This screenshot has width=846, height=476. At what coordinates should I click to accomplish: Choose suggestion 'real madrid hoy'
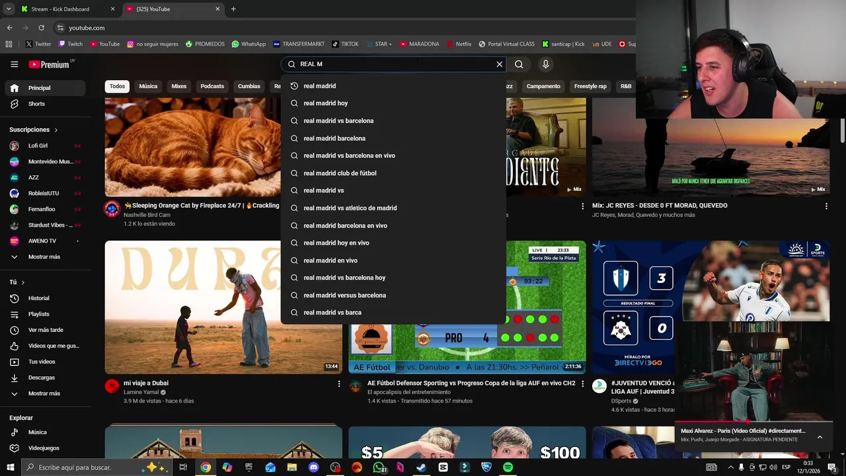pyautogui.click(x=393, y=103)
